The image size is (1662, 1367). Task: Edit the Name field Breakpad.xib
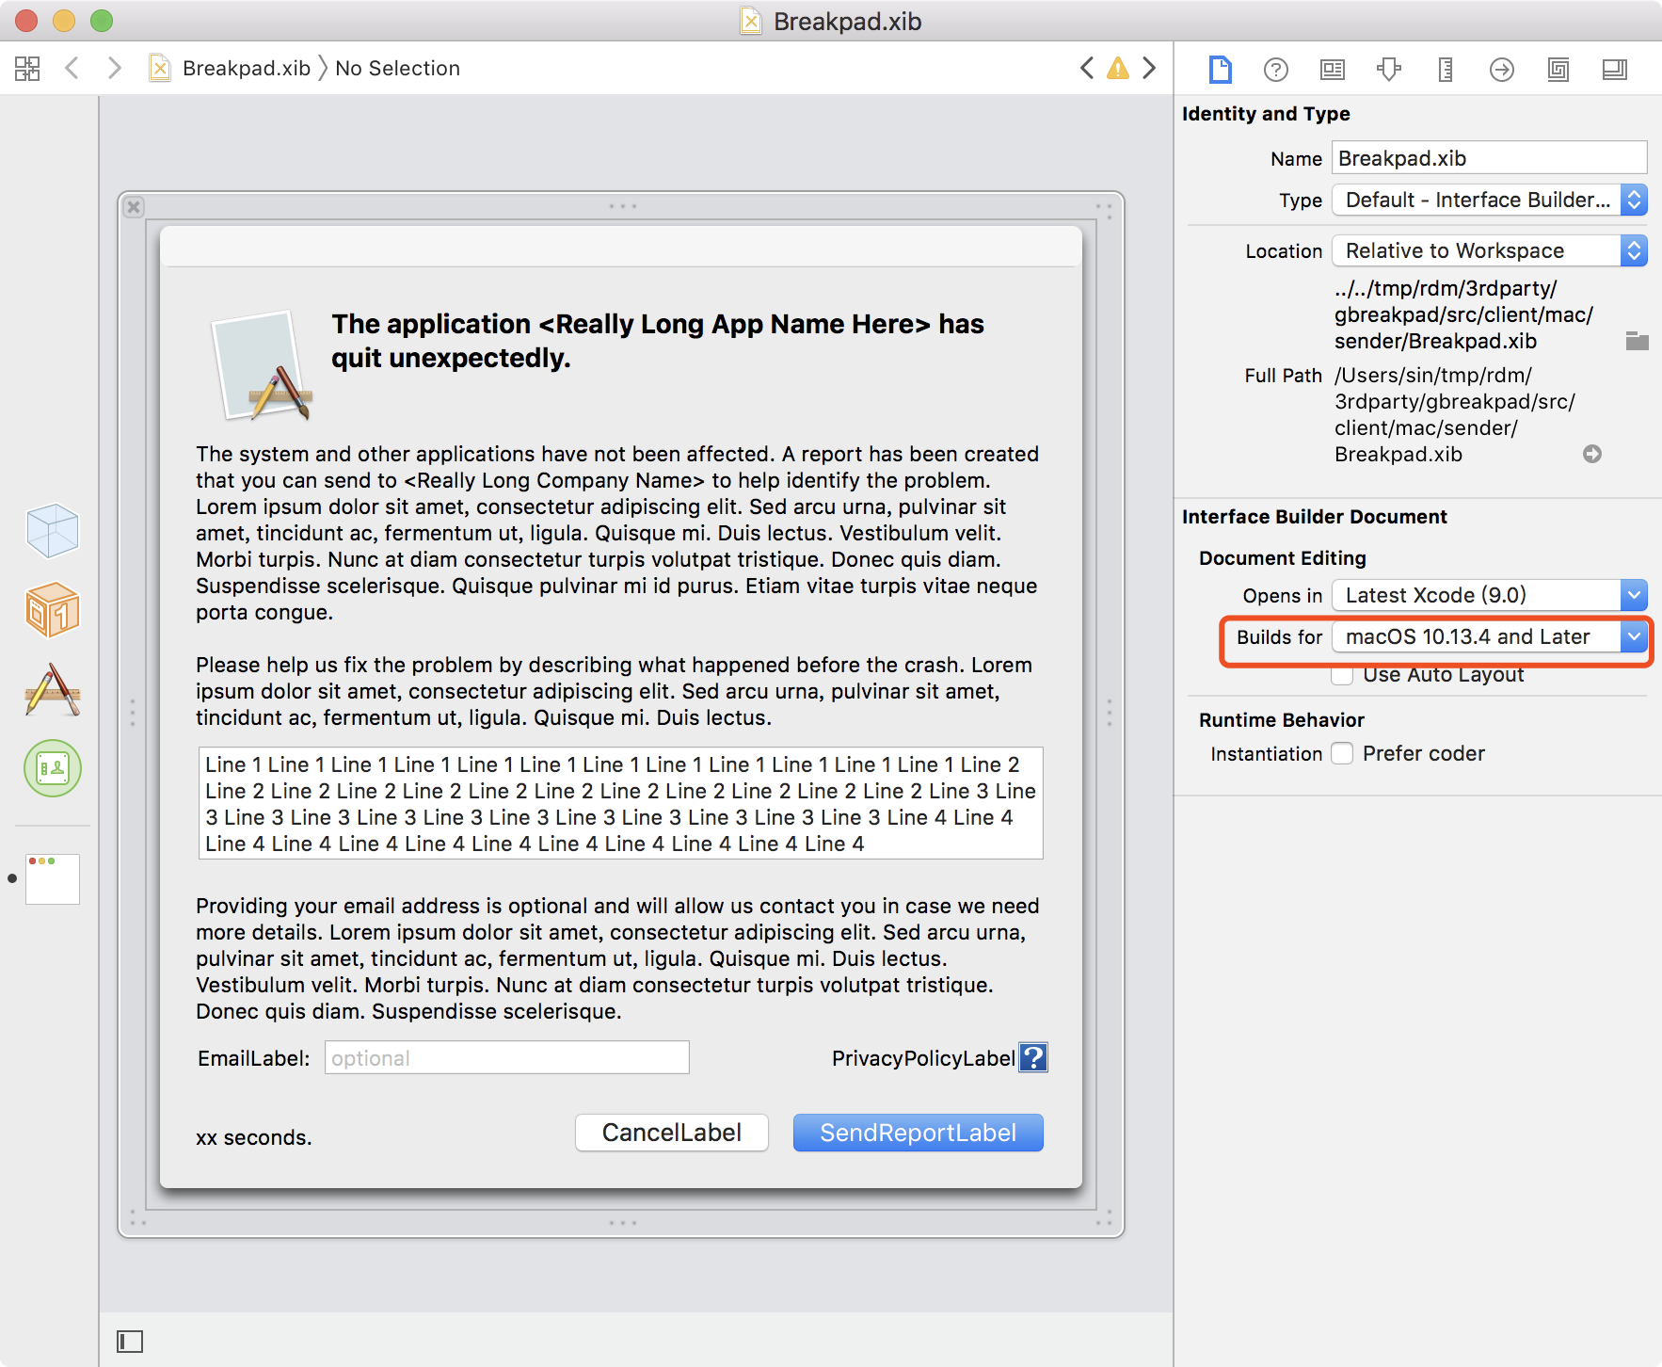[1489, 158]
